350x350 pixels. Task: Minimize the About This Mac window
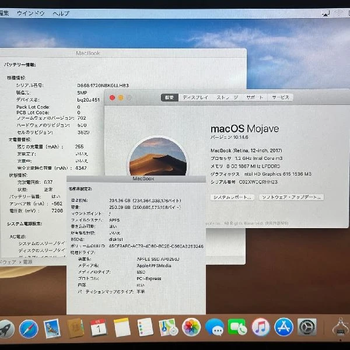point(121,97)
